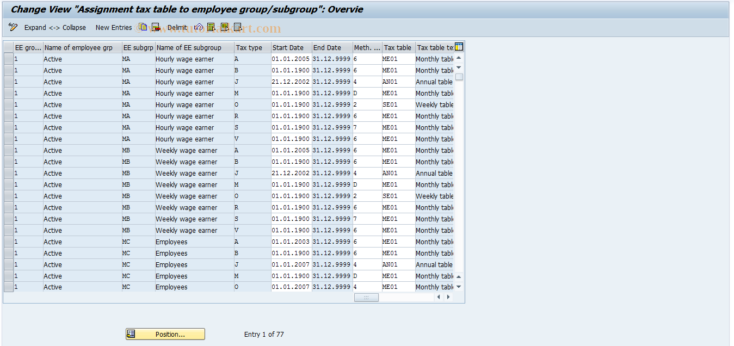734x346 pixels.
Task: Click the bottom-most vertical scroll down arrow
Action: coord(459,287)
